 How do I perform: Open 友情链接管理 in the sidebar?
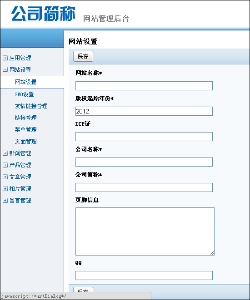(31, 106)
